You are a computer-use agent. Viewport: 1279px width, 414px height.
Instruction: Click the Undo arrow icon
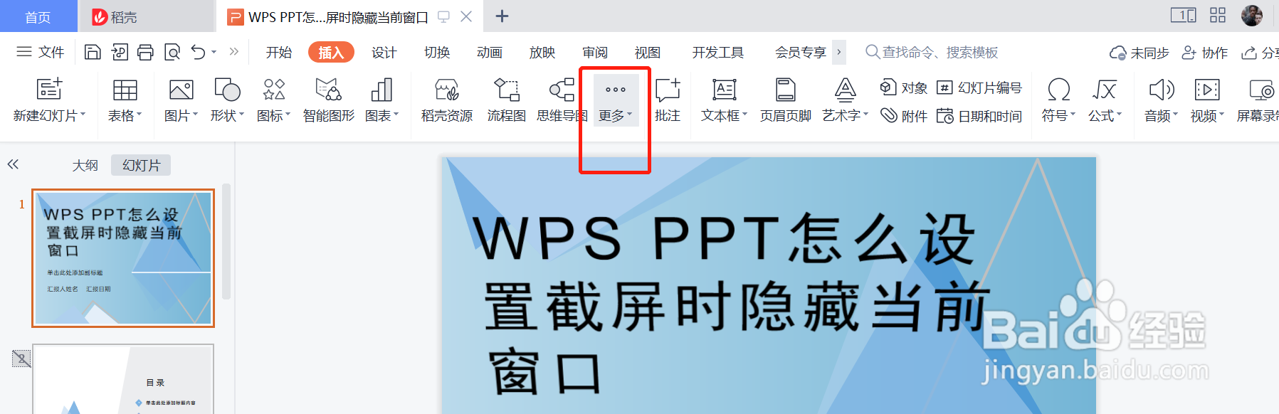pos(199,52)
